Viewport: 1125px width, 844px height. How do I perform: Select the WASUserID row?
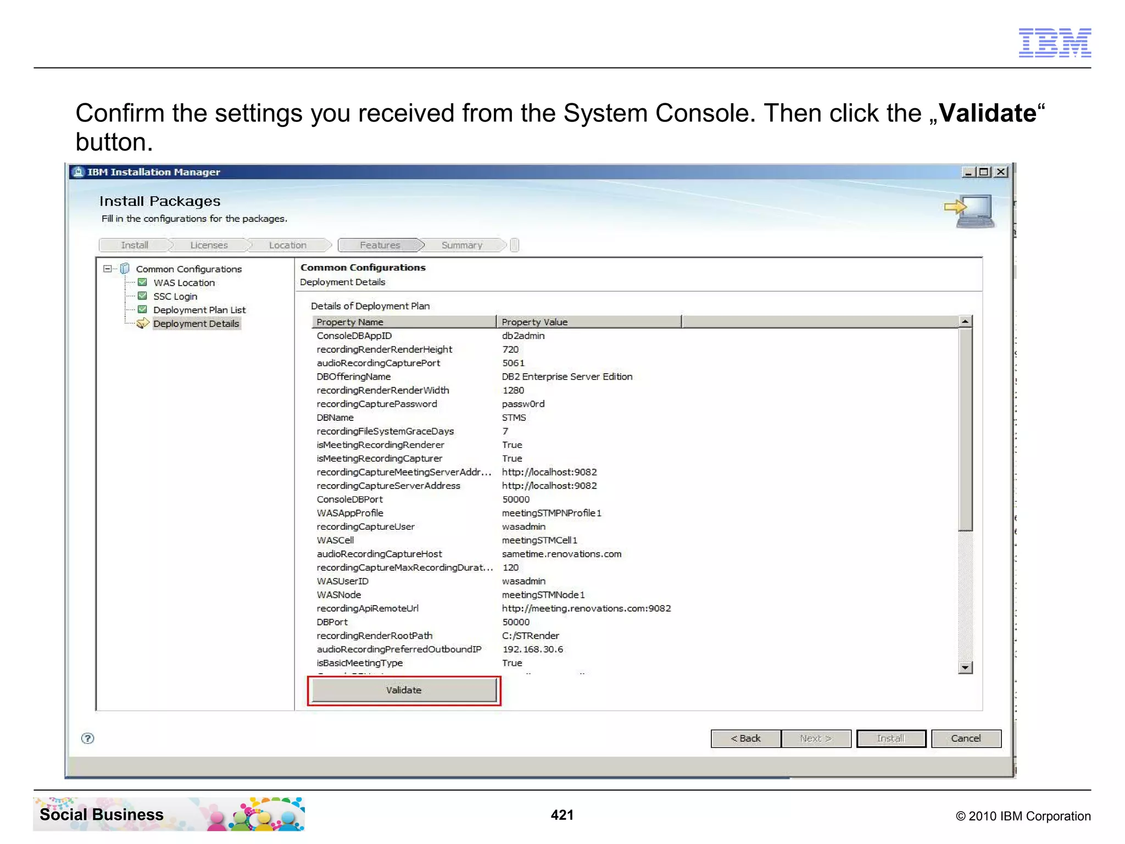[x=634, y=581]
